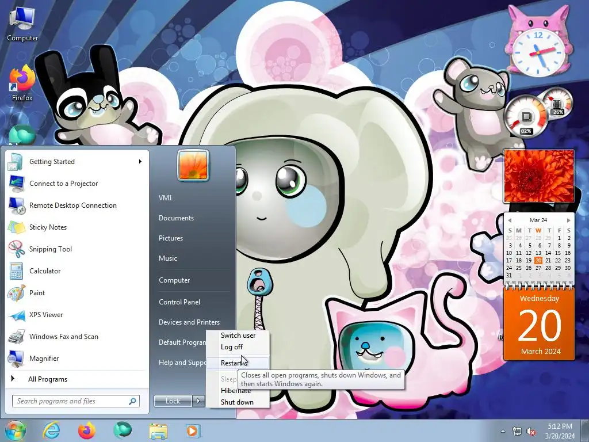Click the muted volume tray icon
The width and height of the screenshot is (589, 442).
531,431
